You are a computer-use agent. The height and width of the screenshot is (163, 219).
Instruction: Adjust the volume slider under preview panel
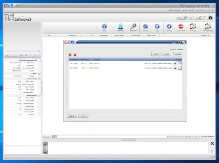pyautogui.click(x=13, y=55)
